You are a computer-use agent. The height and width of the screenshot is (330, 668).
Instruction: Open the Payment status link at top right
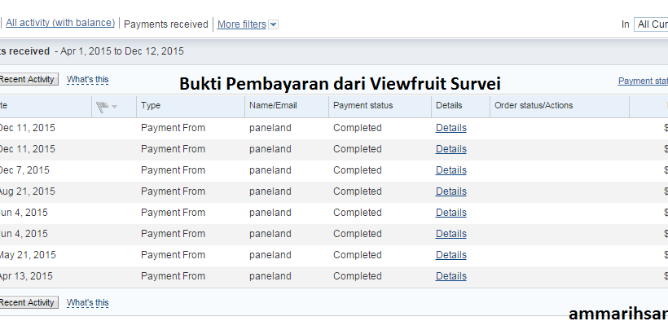pos(643,81)
